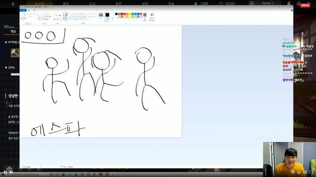Viewport: 316px width, 177px height.
Task: Switch to the View ribbon tab in Paint
Action: click(x=34, y=10)
